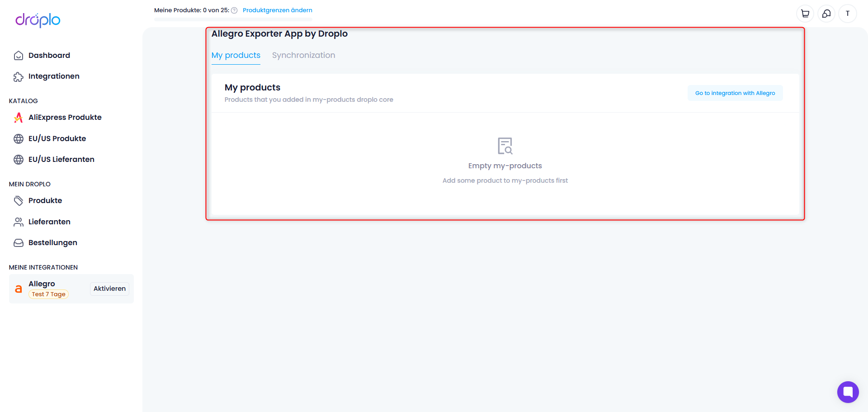Click Go to integration with Allegro

pyautogui.click(x=735, y=93)
